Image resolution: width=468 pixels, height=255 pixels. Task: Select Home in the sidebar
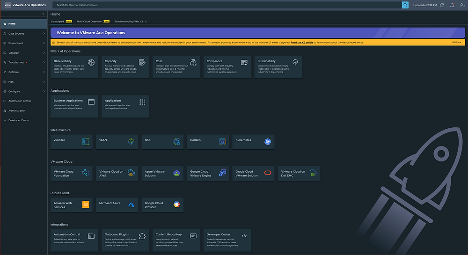pyautogui.click(x=24, y=24)
